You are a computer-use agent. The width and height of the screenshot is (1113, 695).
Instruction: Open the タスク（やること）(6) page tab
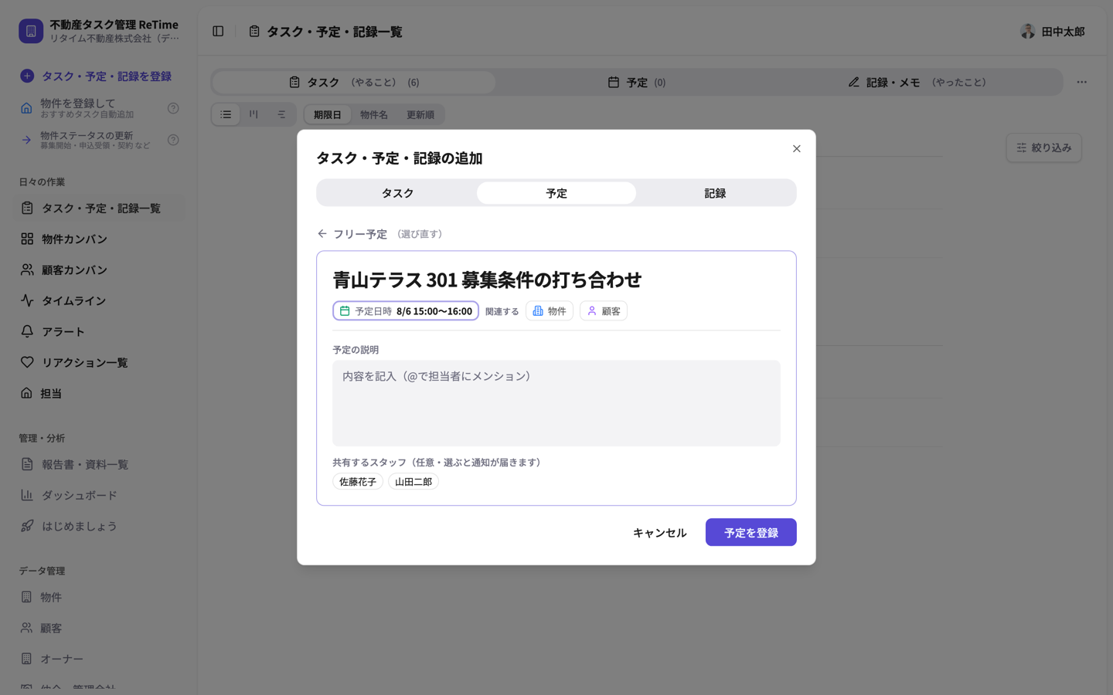coord(354,82)
